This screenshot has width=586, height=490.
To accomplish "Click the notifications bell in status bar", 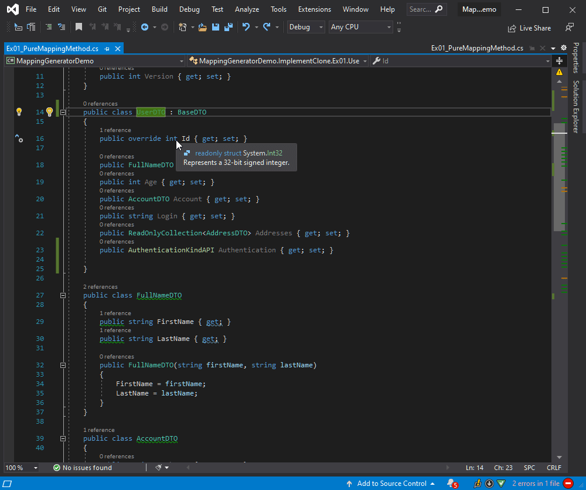I will click(451, 484).
